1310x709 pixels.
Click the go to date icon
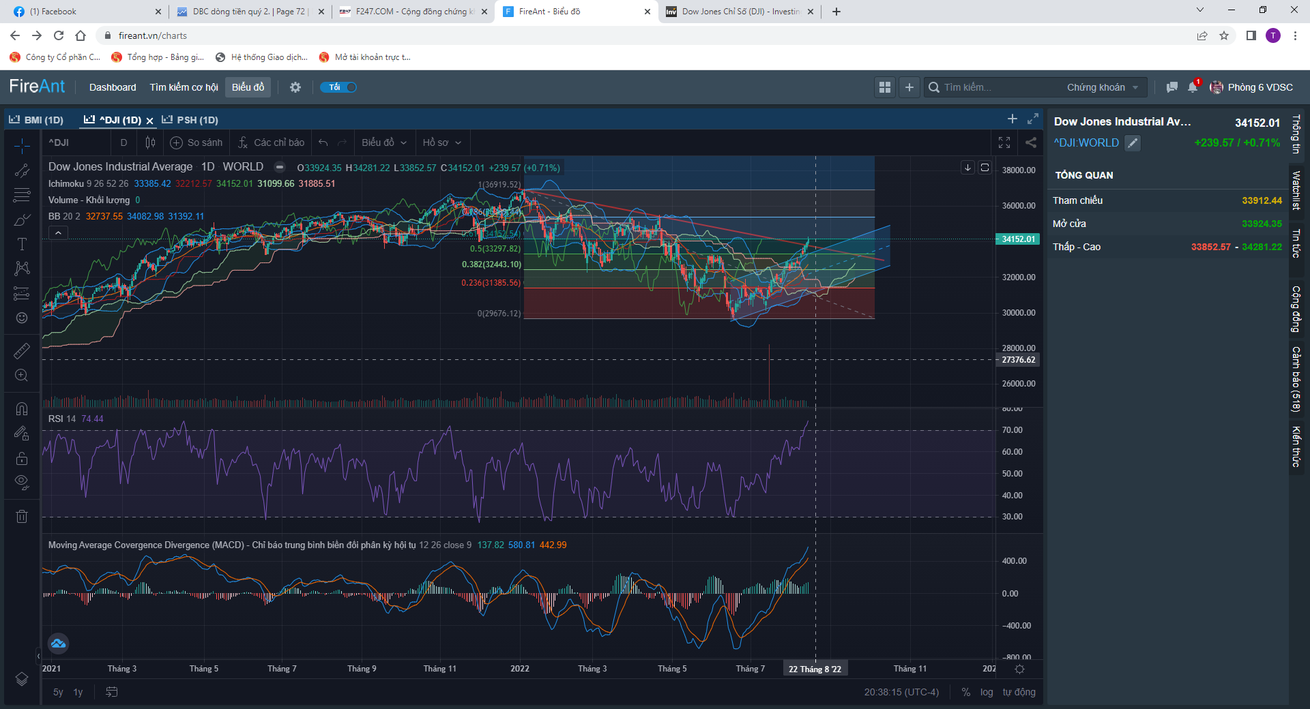[x=112, y=692]
